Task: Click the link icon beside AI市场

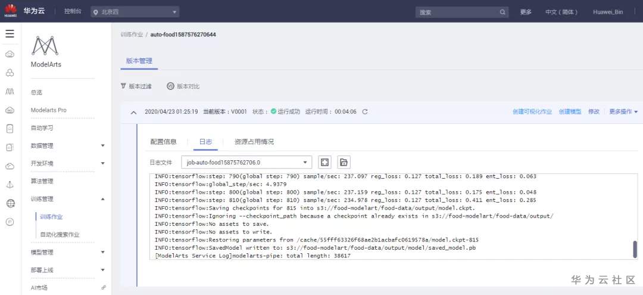Action: point(104,288)
